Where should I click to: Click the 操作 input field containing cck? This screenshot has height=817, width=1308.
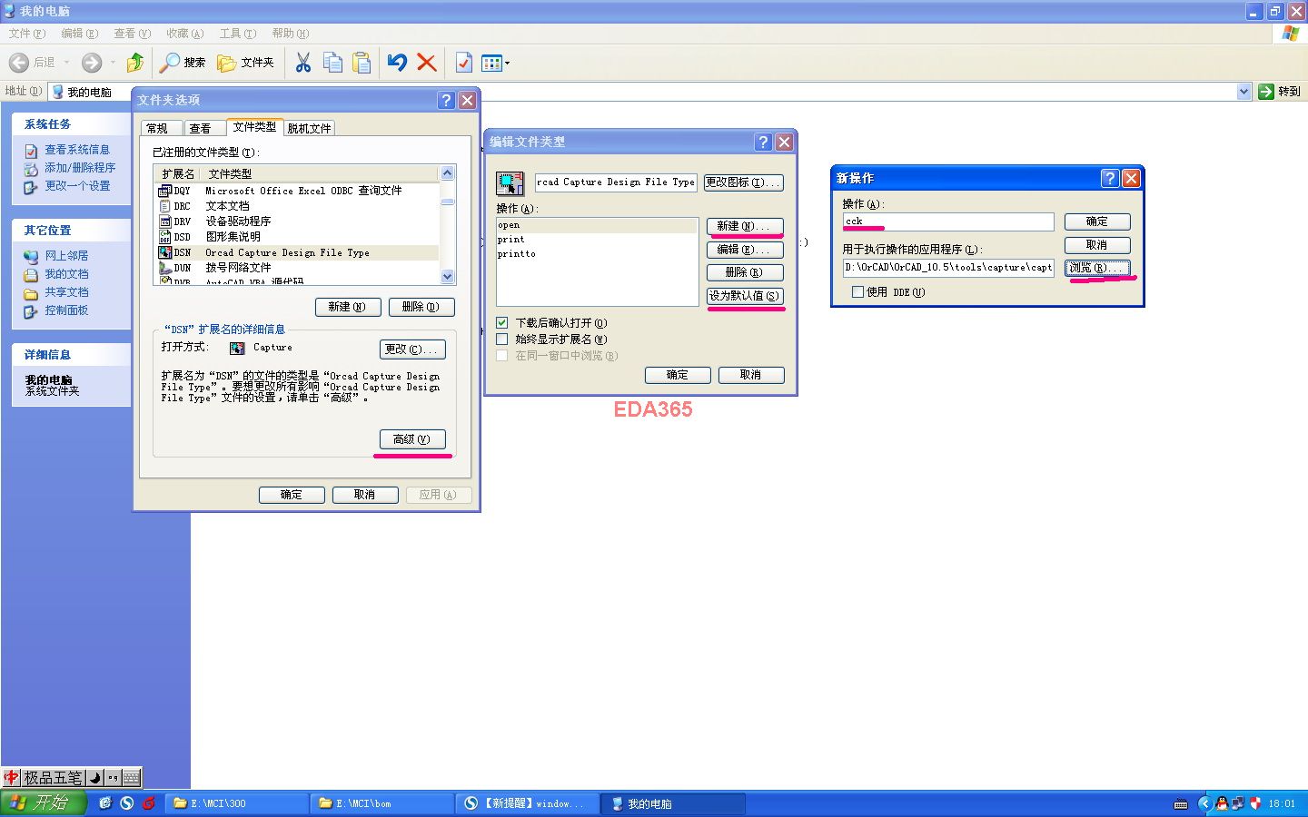[x=948, y=221]
